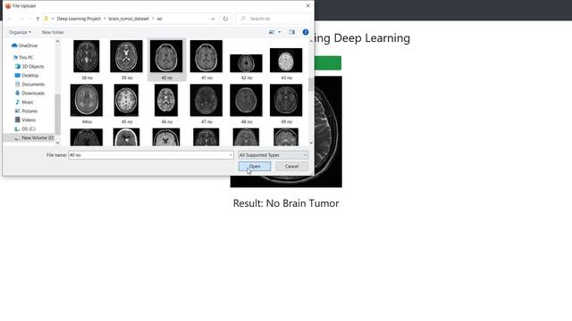Select the 42 no thumbnail
The image size is (572, 321).
pyautogui.click(x=247, y=63)
